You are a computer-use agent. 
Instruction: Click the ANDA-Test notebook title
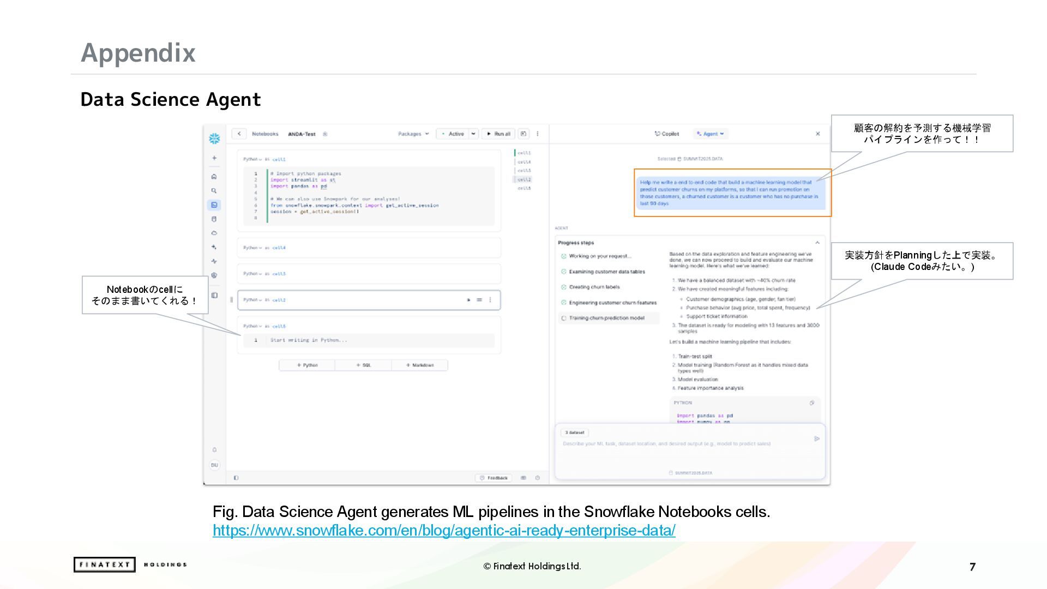point(302,134)
